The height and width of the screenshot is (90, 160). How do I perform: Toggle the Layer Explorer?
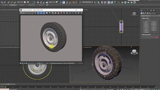tap(105, 2)
